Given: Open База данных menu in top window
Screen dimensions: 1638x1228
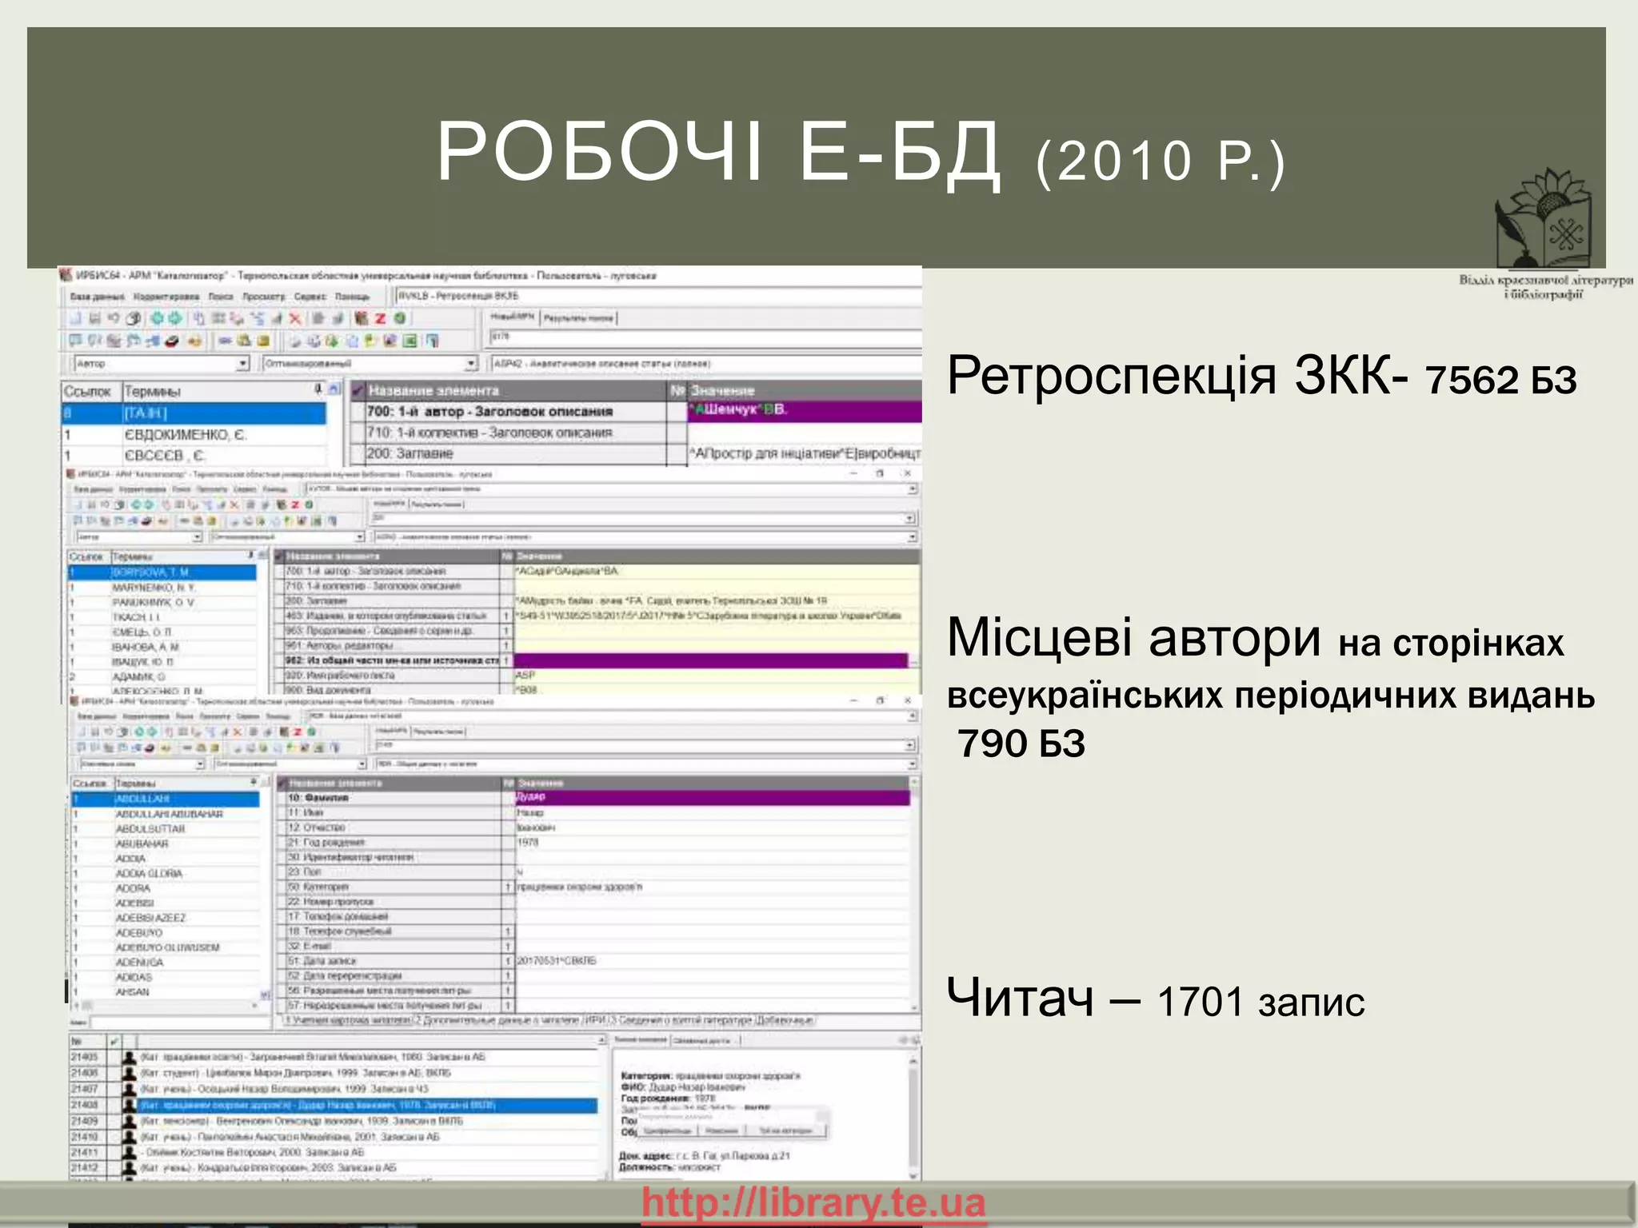Looking at the screenshot, I should pyautogui.click(x=97, y=297).
